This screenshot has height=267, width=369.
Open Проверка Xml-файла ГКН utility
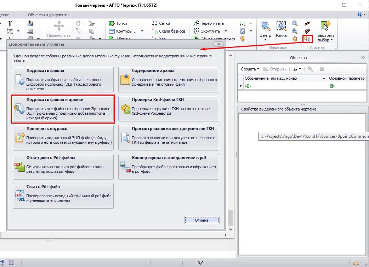coord(169,109)
